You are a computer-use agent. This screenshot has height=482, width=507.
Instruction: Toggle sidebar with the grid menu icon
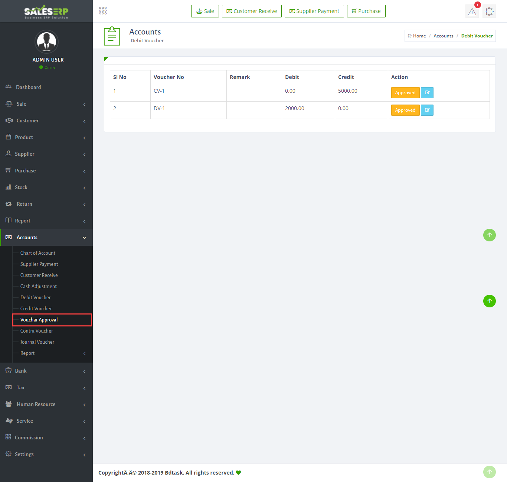coord(103,11)
